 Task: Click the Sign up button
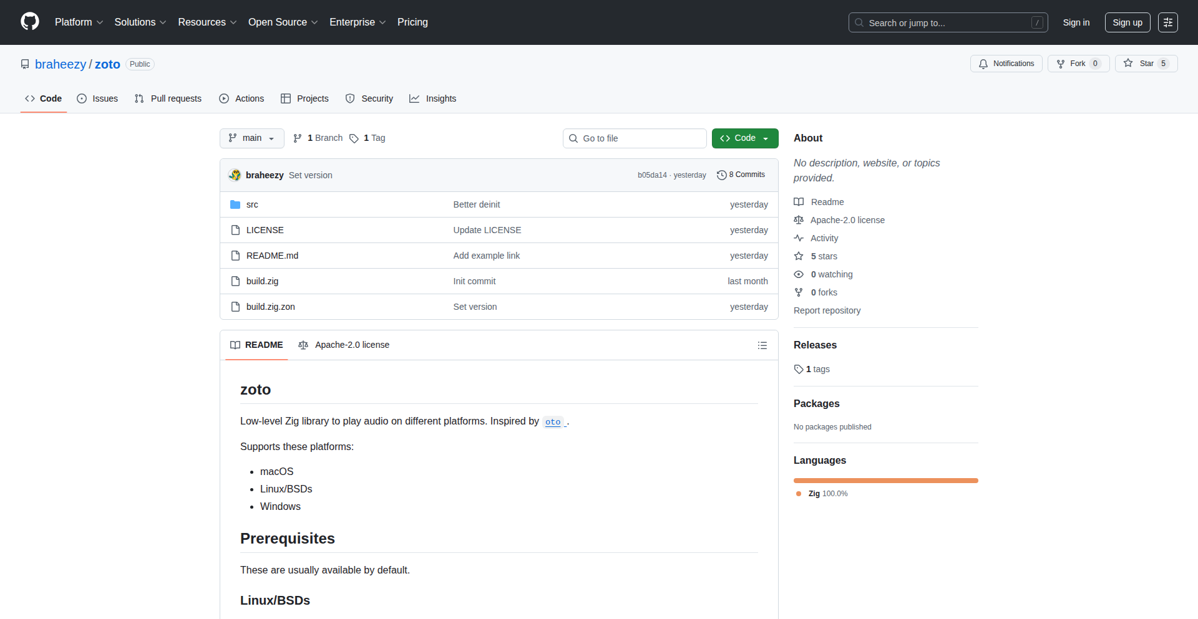[1127, 22]
